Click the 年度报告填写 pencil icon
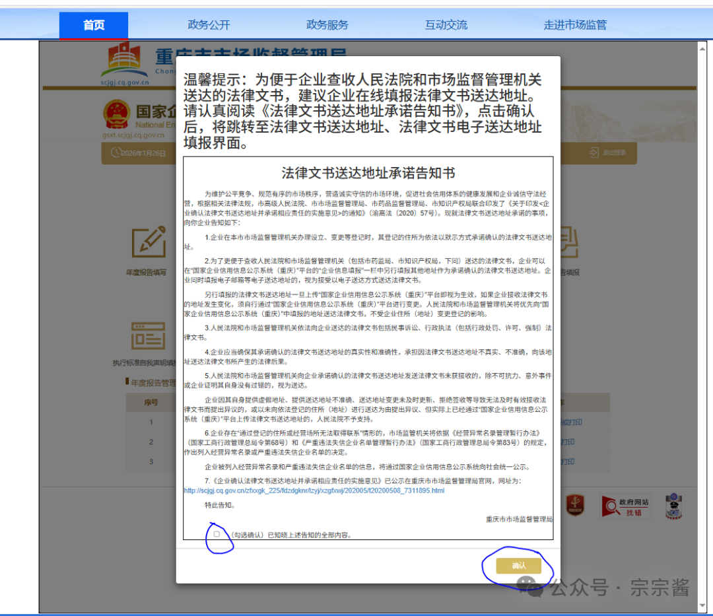Viewport: 713px width, 616px height. [x=148, y=242]
